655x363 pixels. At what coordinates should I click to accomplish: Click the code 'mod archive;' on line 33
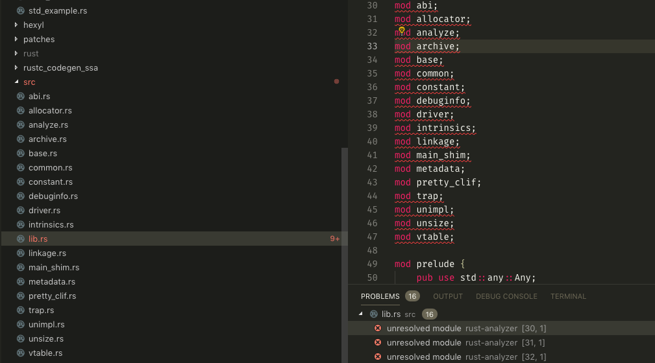pos(427,46)
